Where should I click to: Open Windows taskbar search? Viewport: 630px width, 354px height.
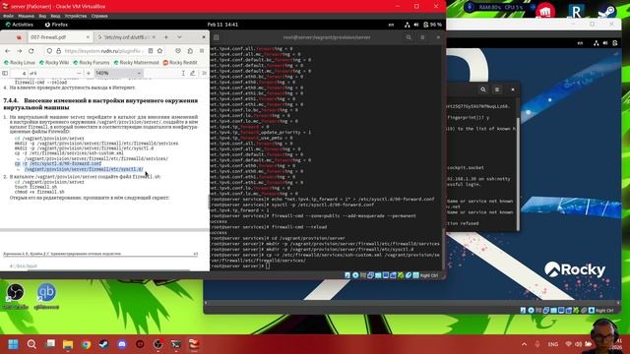tap(31, 344)
